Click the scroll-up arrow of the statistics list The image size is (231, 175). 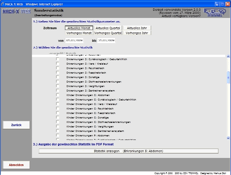(228, 57)
